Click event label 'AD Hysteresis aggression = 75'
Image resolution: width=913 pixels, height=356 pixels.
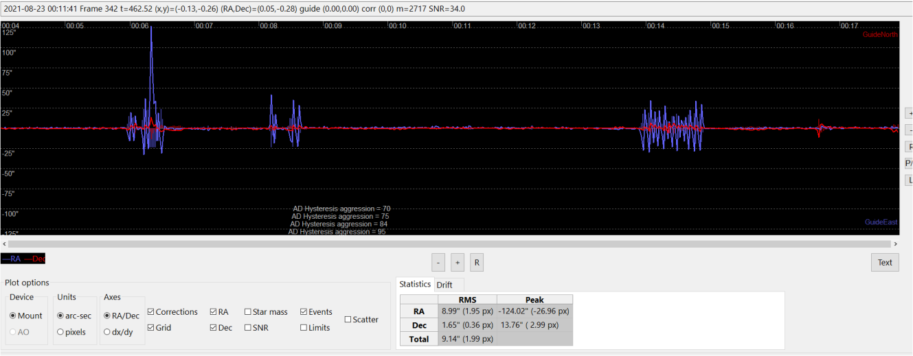coord(341,216)
